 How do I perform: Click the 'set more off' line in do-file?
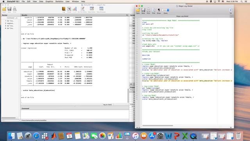148,24
